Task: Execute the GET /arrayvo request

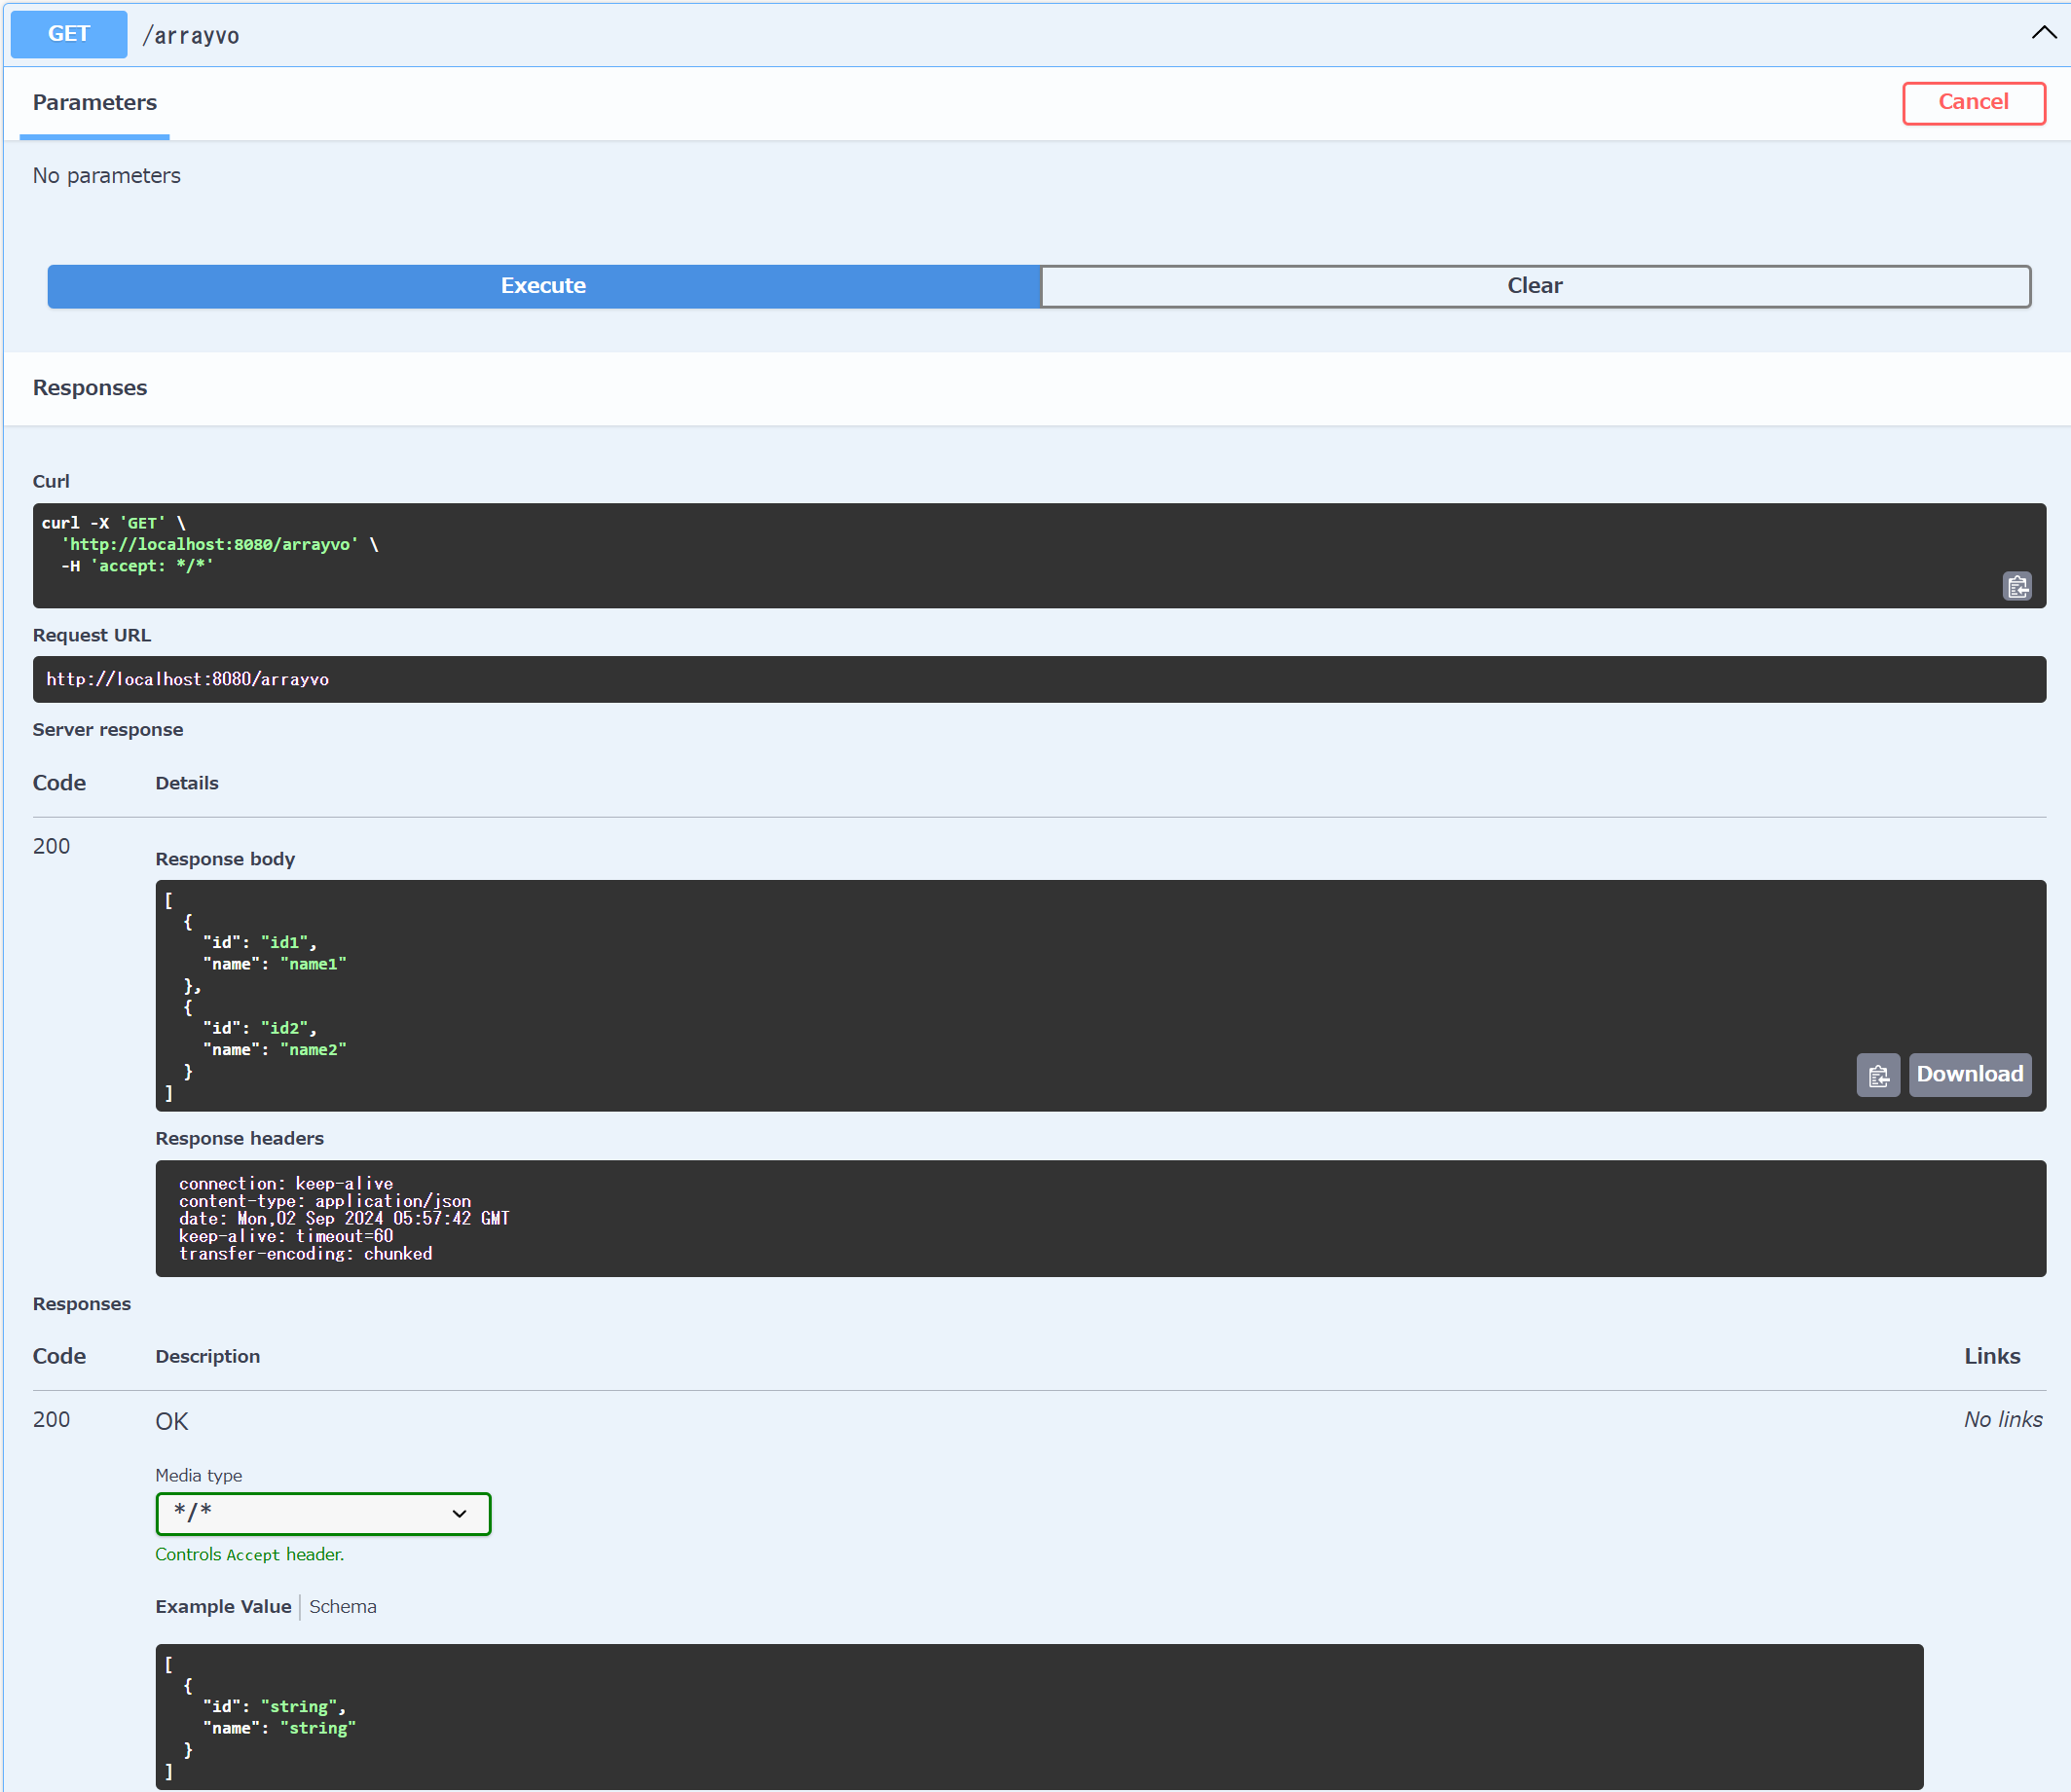Action: (x=542, y=286)
